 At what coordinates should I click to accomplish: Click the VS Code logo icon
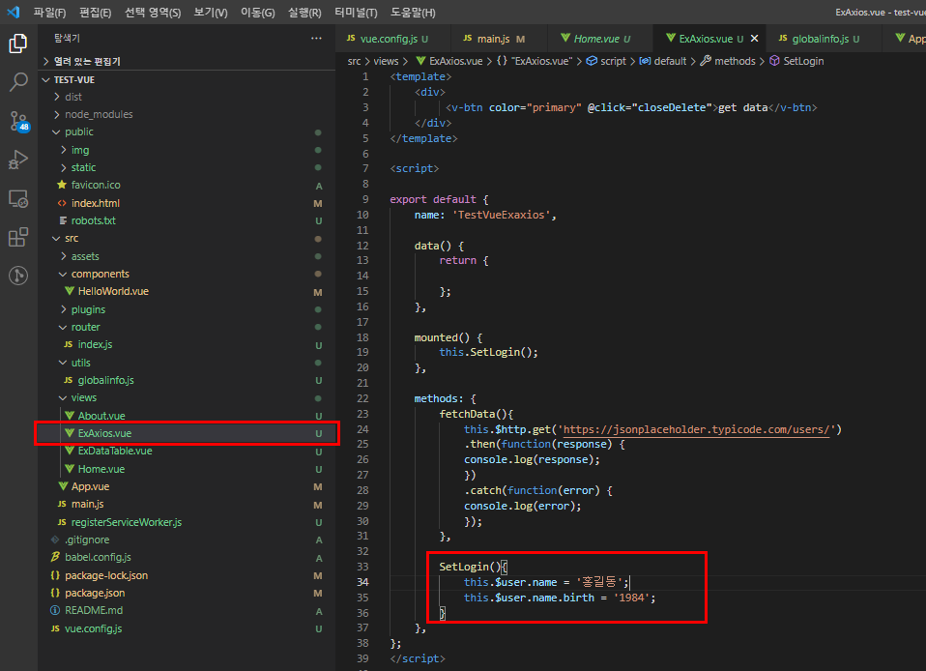(x=13, y=12)
